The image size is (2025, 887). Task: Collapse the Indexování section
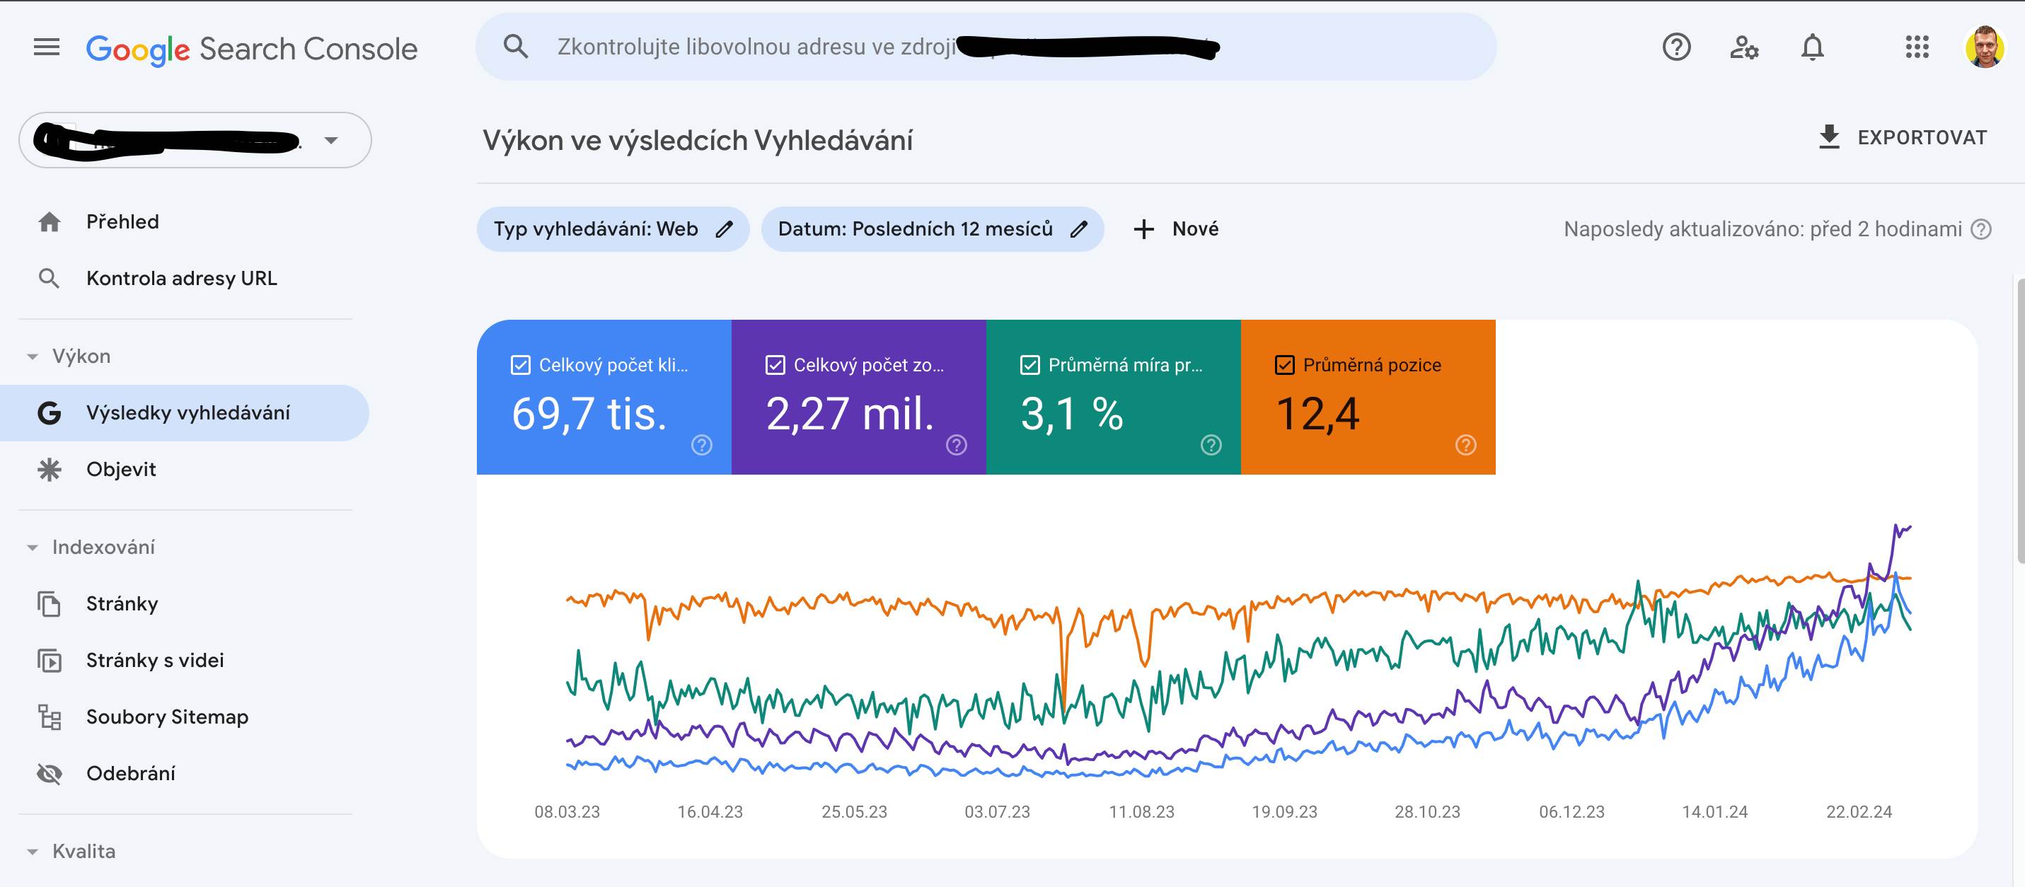(x=33, y=547)
